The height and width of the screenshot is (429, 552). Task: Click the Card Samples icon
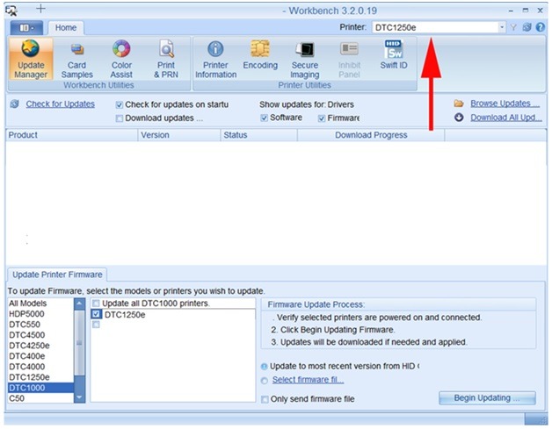point(77,59)
